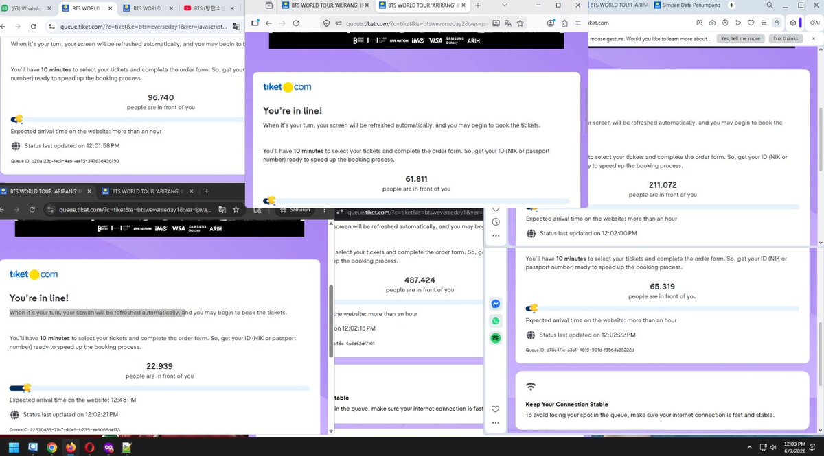Click the '61.811' queue count text
This screenshot has width=824, height=456.
[x=416, y=179]
